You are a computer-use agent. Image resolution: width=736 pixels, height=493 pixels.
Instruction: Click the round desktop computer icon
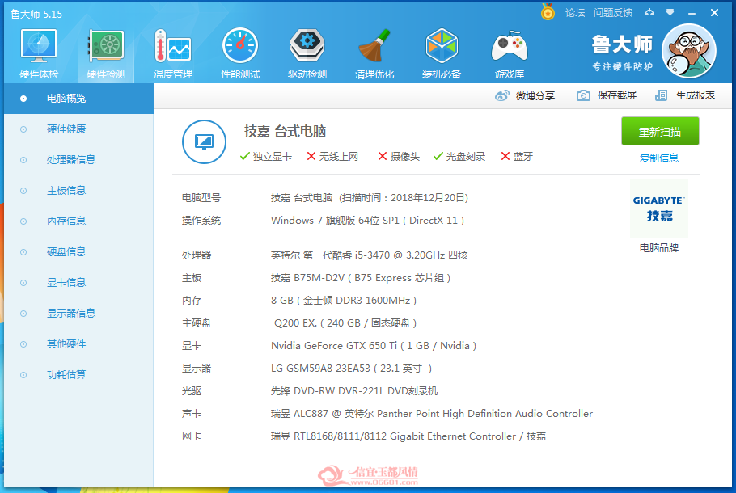204,141
